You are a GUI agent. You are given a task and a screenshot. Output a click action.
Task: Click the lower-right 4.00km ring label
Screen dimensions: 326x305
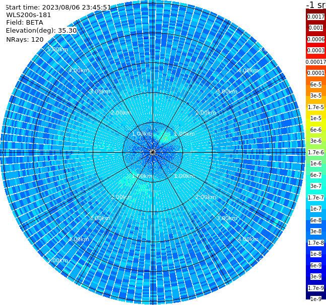click(248, 239)
